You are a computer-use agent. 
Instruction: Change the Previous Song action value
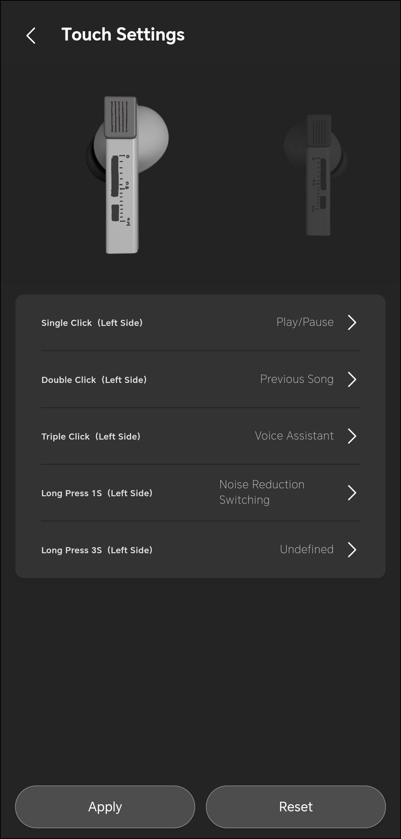[297, 379]
